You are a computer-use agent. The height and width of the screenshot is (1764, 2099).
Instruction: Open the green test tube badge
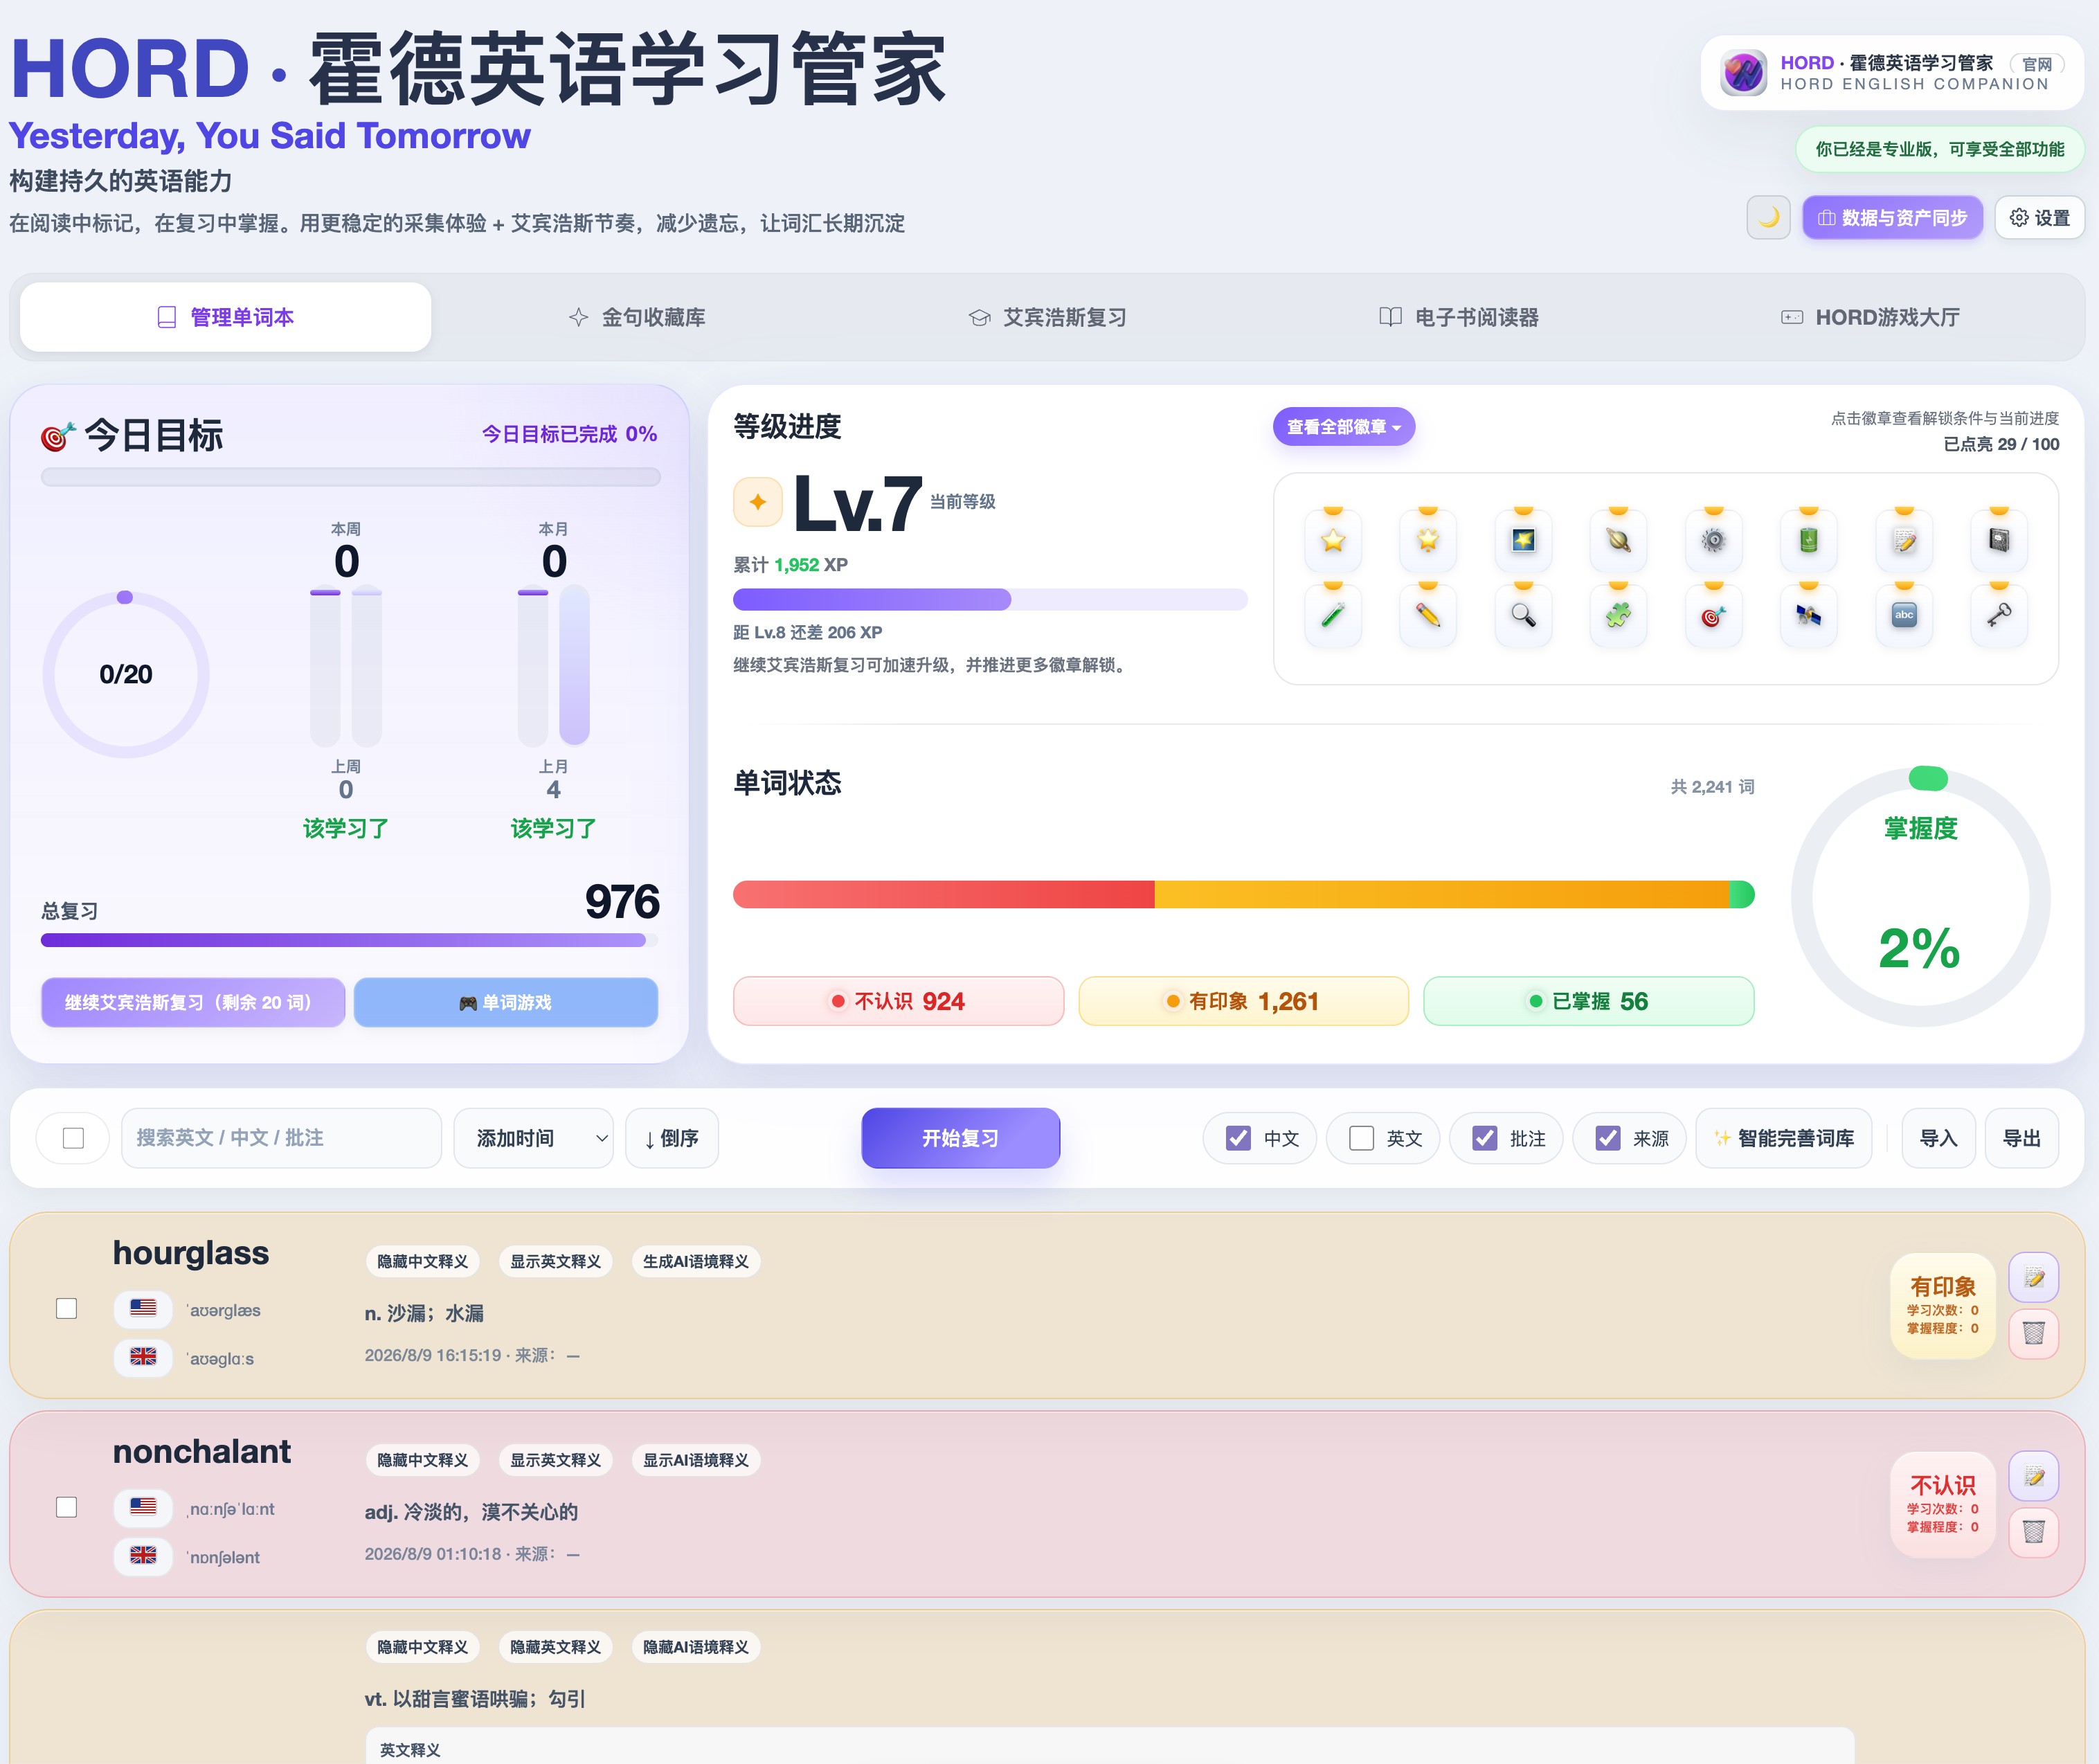click(x=1333, y=616)
